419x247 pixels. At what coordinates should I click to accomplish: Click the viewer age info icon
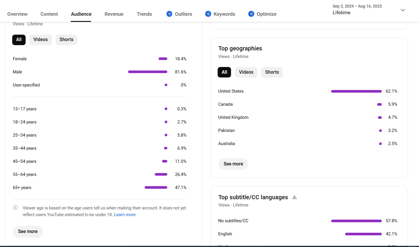click(15, 208)
